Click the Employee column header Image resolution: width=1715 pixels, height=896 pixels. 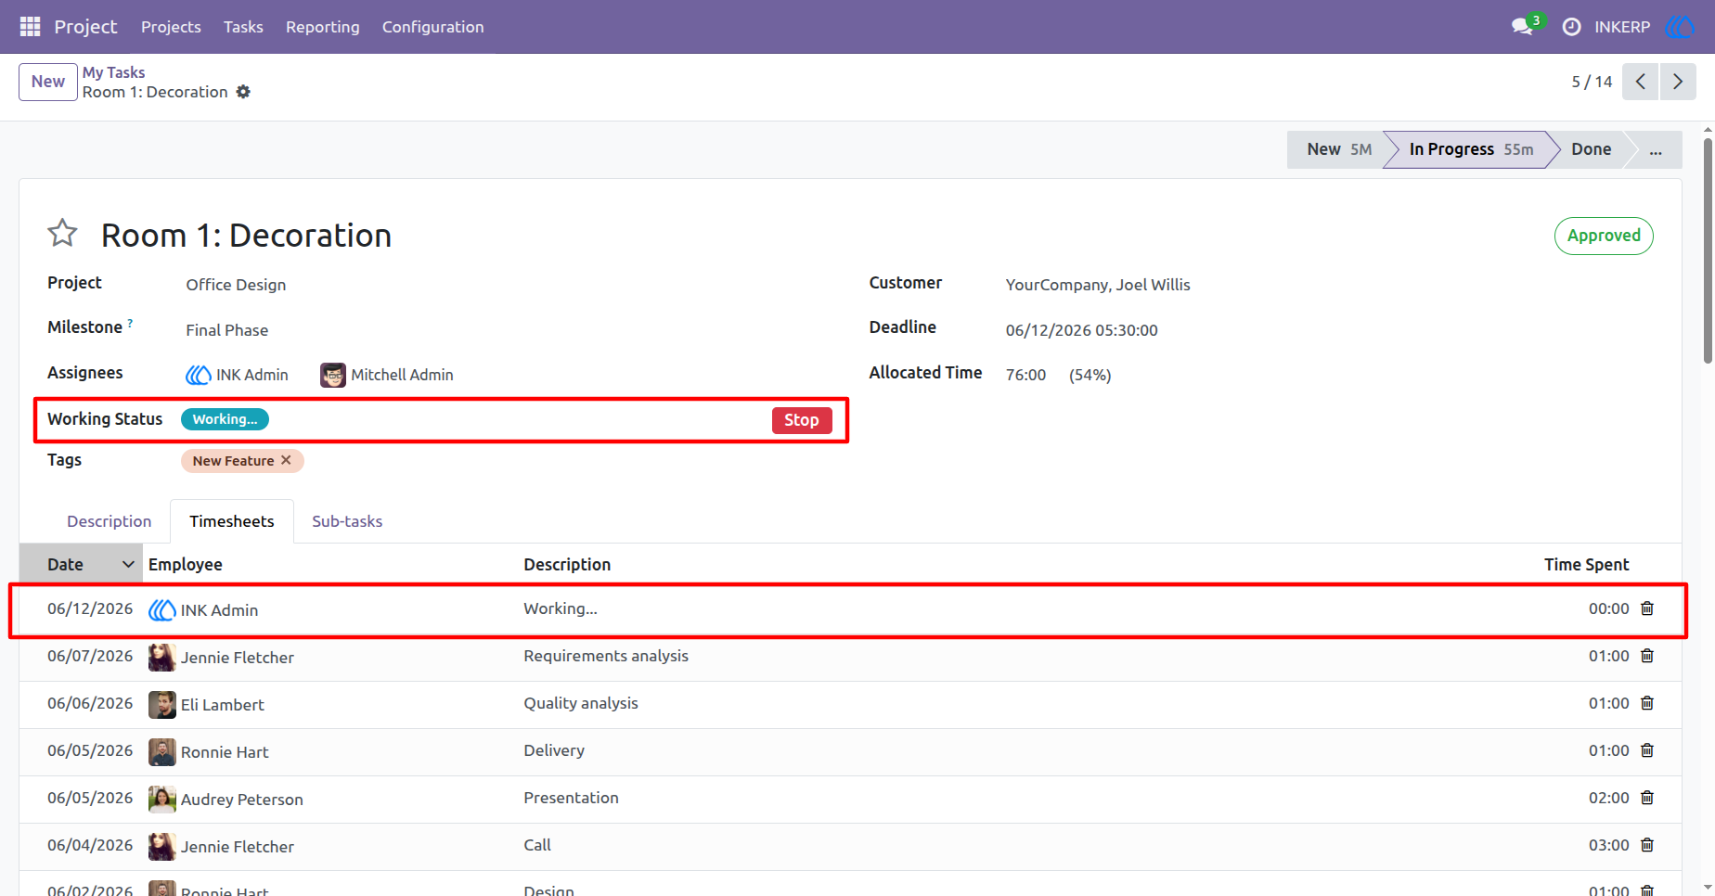coord(185,564)
